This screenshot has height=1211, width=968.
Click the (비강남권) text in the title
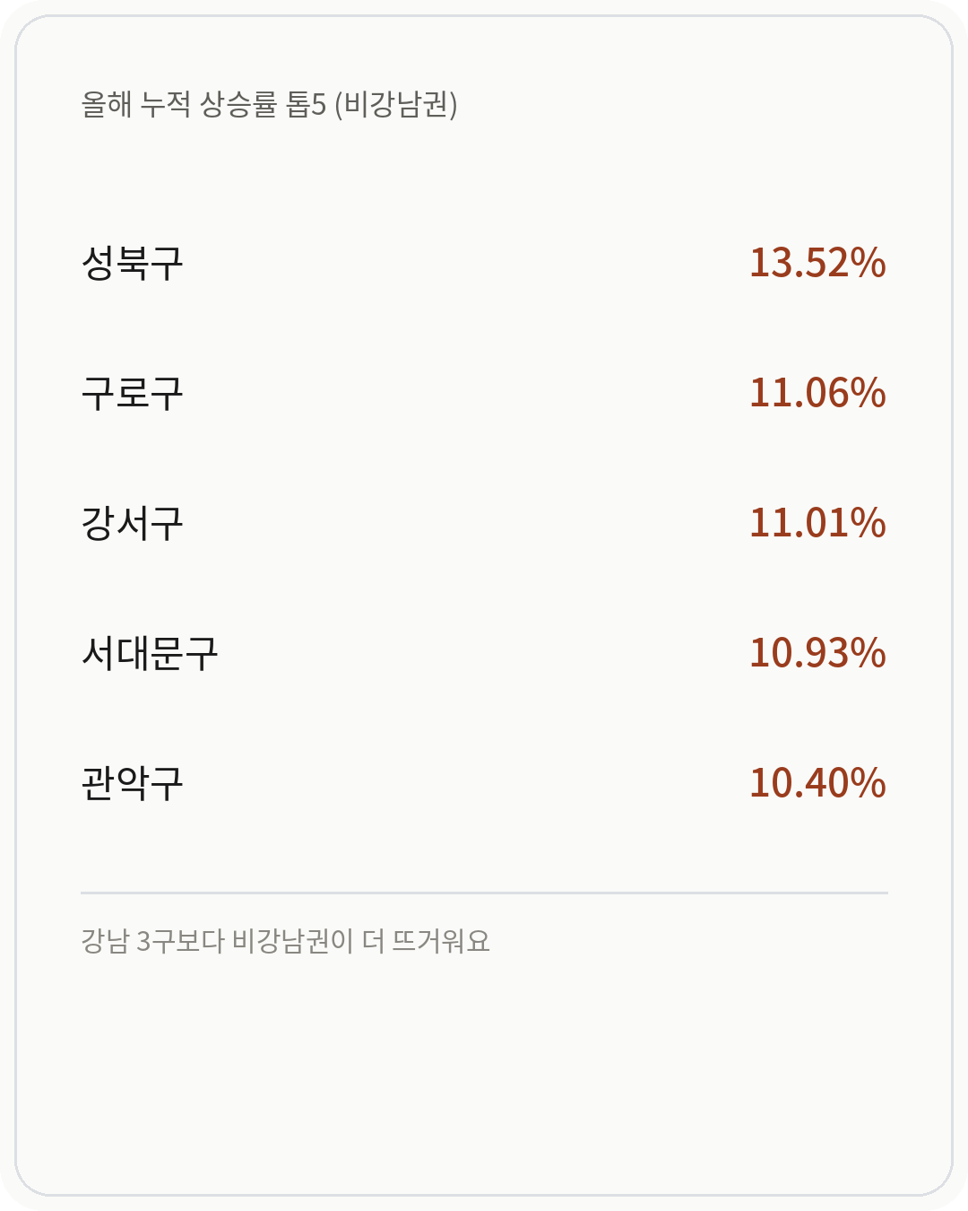click(396, 105)
